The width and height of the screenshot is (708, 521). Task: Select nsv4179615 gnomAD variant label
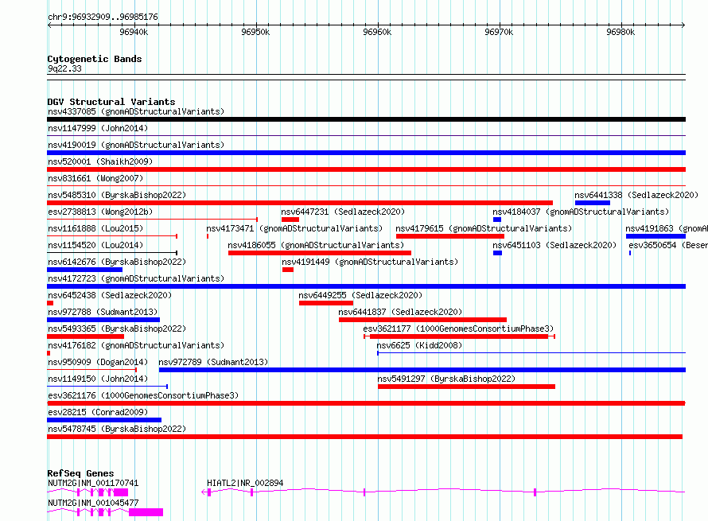point(484,228)
